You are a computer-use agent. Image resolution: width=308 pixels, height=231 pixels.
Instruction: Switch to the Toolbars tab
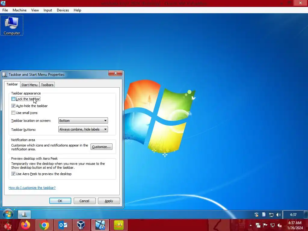tap(47, 85)
